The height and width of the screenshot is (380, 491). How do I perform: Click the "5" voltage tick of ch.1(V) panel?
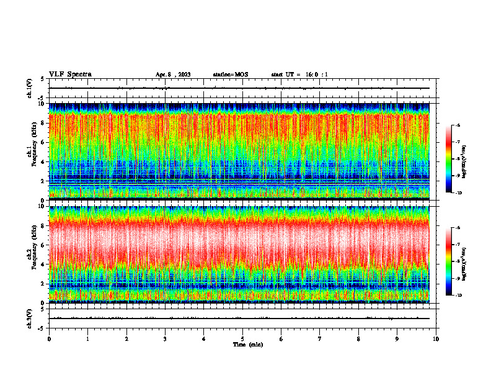pyautogui.click(x=43, y=79)
